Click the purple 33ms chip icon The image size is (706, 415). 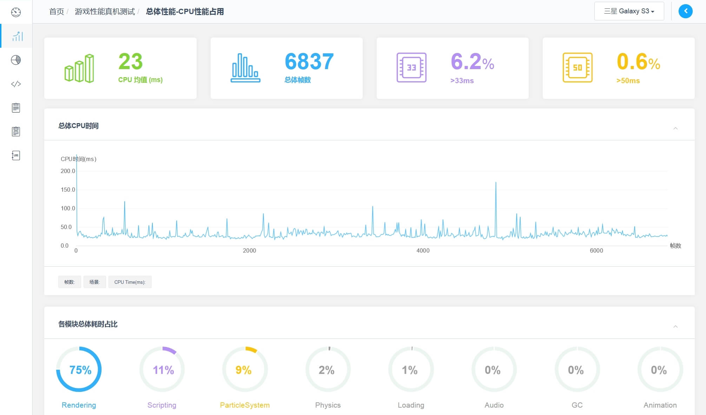(x=411, y=68)
